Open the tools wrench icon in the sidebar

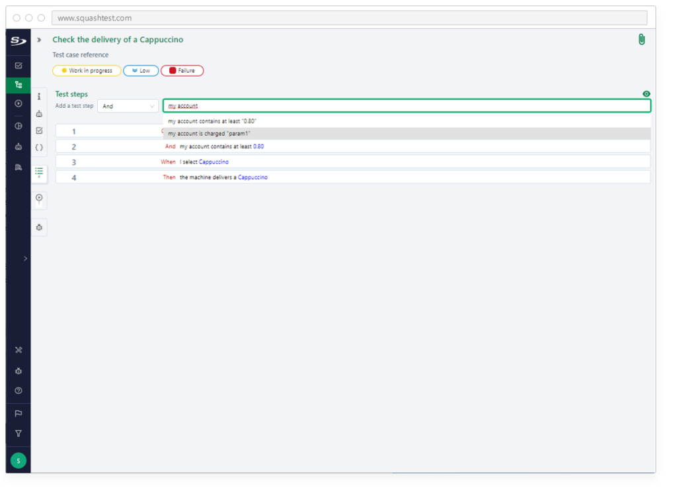coord(18,350)
